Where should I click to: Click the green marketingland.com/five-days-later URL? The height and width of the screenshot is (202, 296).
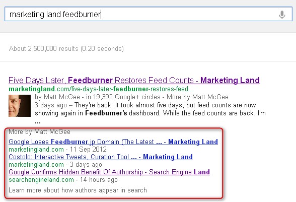[101, 89]
